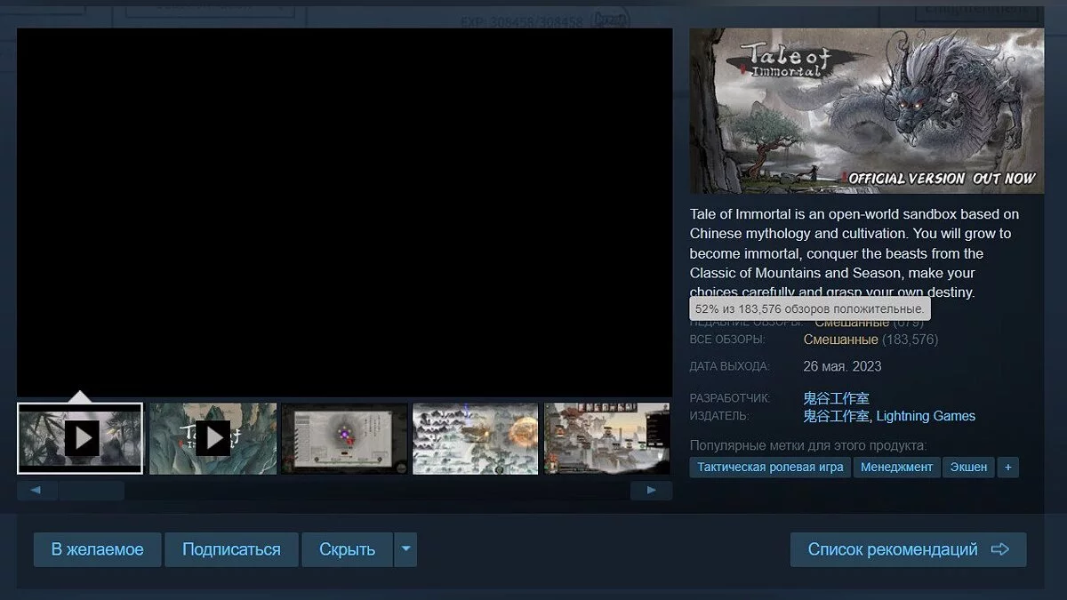Click the РАЗРАБОТЧИК label
The height and width of the screenshot is (600, 1067).
[730, 398]
